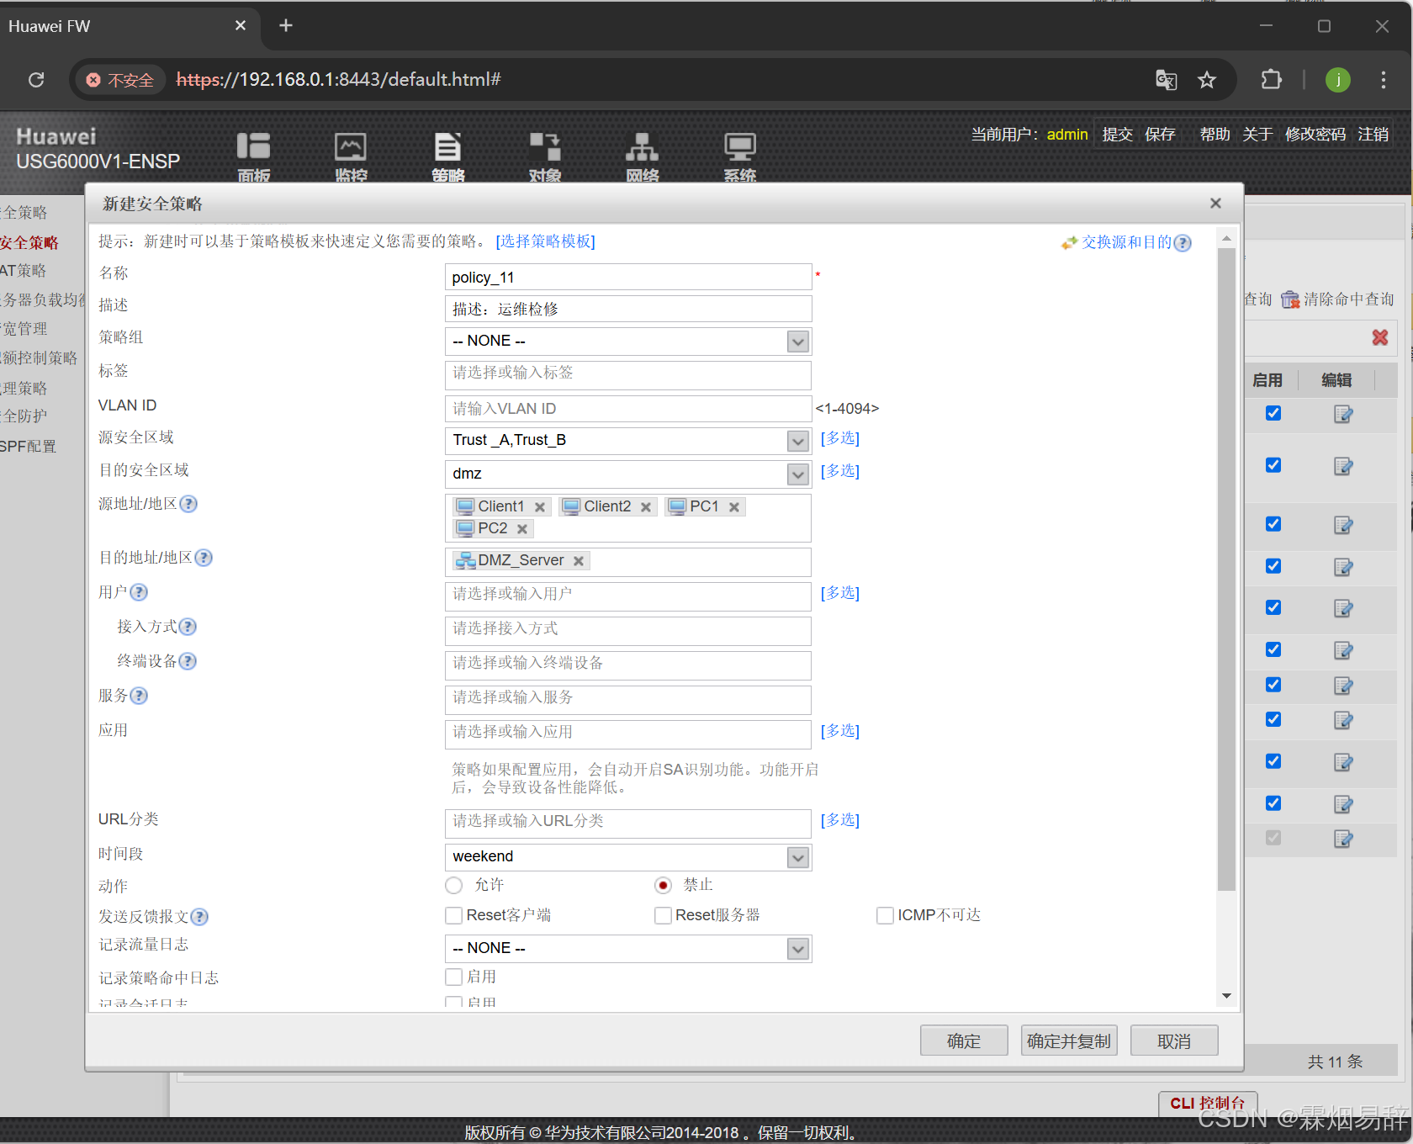Remove PC2 from source address

coord(522,529)
